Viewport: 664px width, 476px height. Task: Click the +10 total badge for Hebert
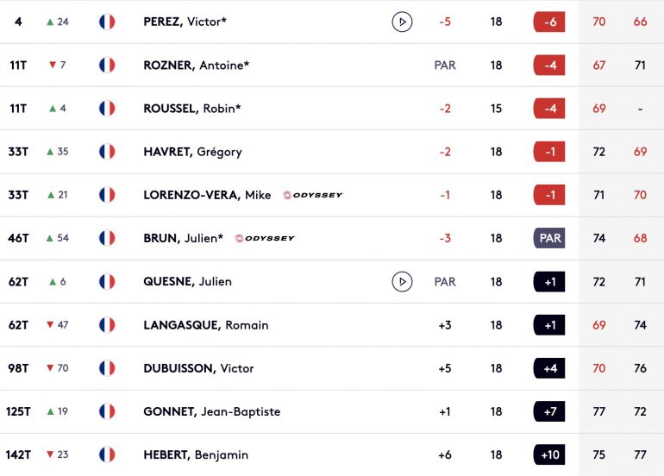[549, 454]
